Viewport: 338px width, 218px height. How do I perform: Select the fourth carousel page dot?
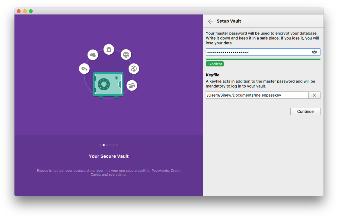coord(110,145)
